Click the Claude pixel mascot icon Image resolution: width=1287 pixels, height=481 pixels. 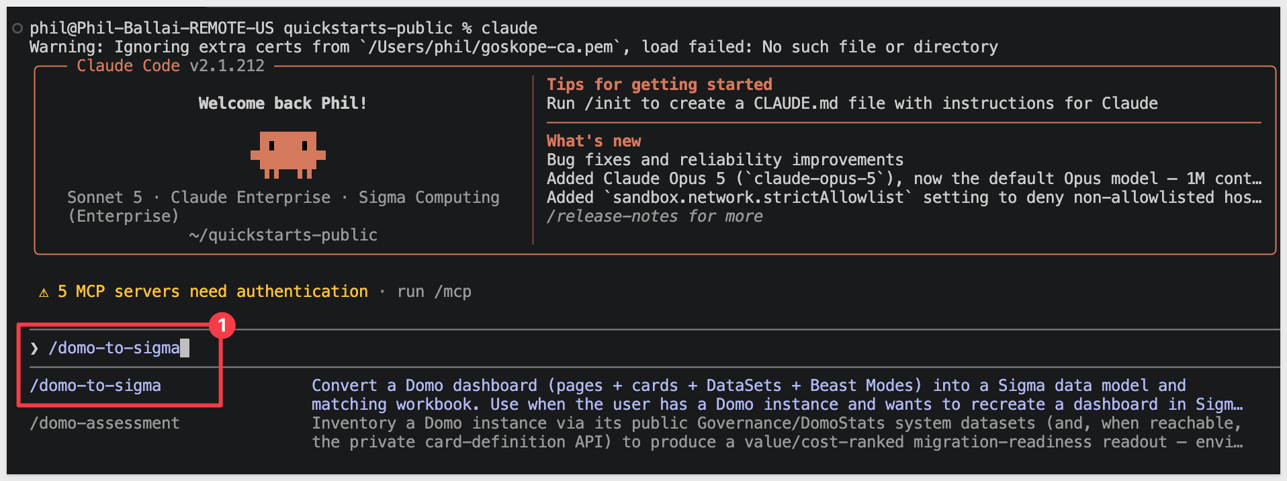click(287, 155)
